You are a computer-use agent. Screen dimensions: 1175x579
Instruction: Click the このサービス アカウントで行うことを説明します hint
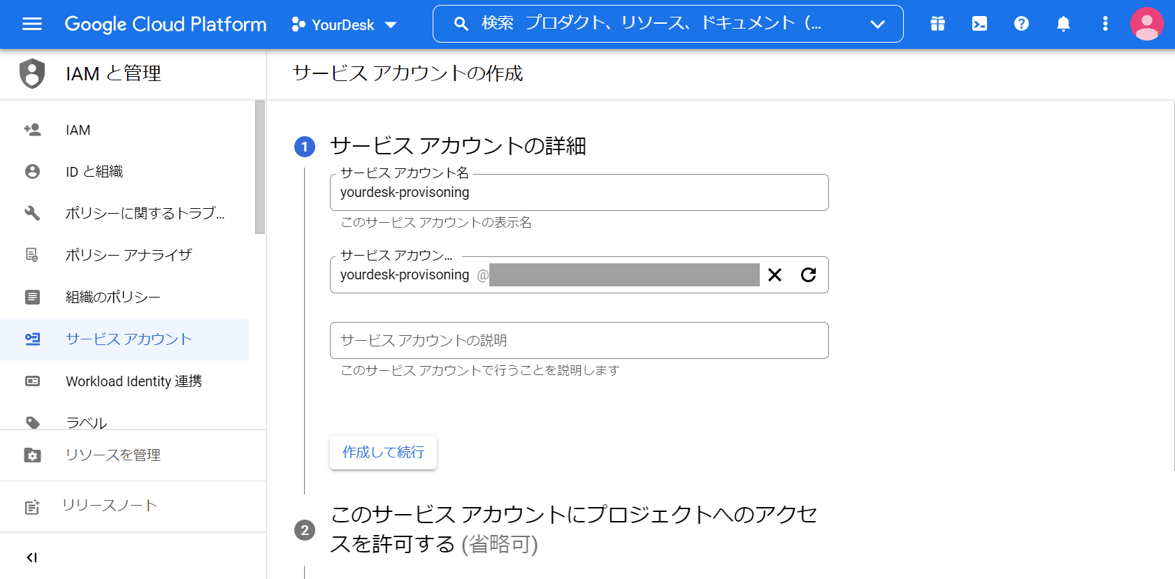480,370
